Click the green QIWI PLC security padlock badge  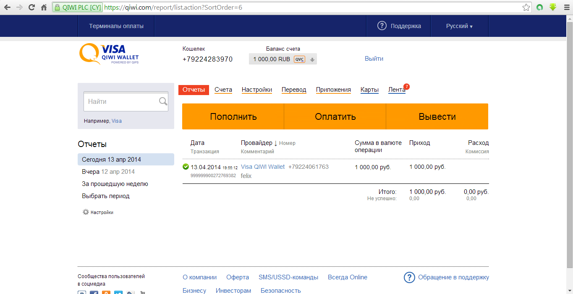(x=78, y=7)
